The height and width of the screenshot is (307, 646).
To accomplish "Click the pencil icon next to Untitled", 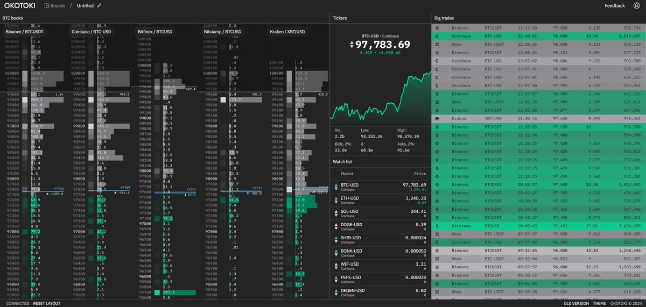I will 99,6.
